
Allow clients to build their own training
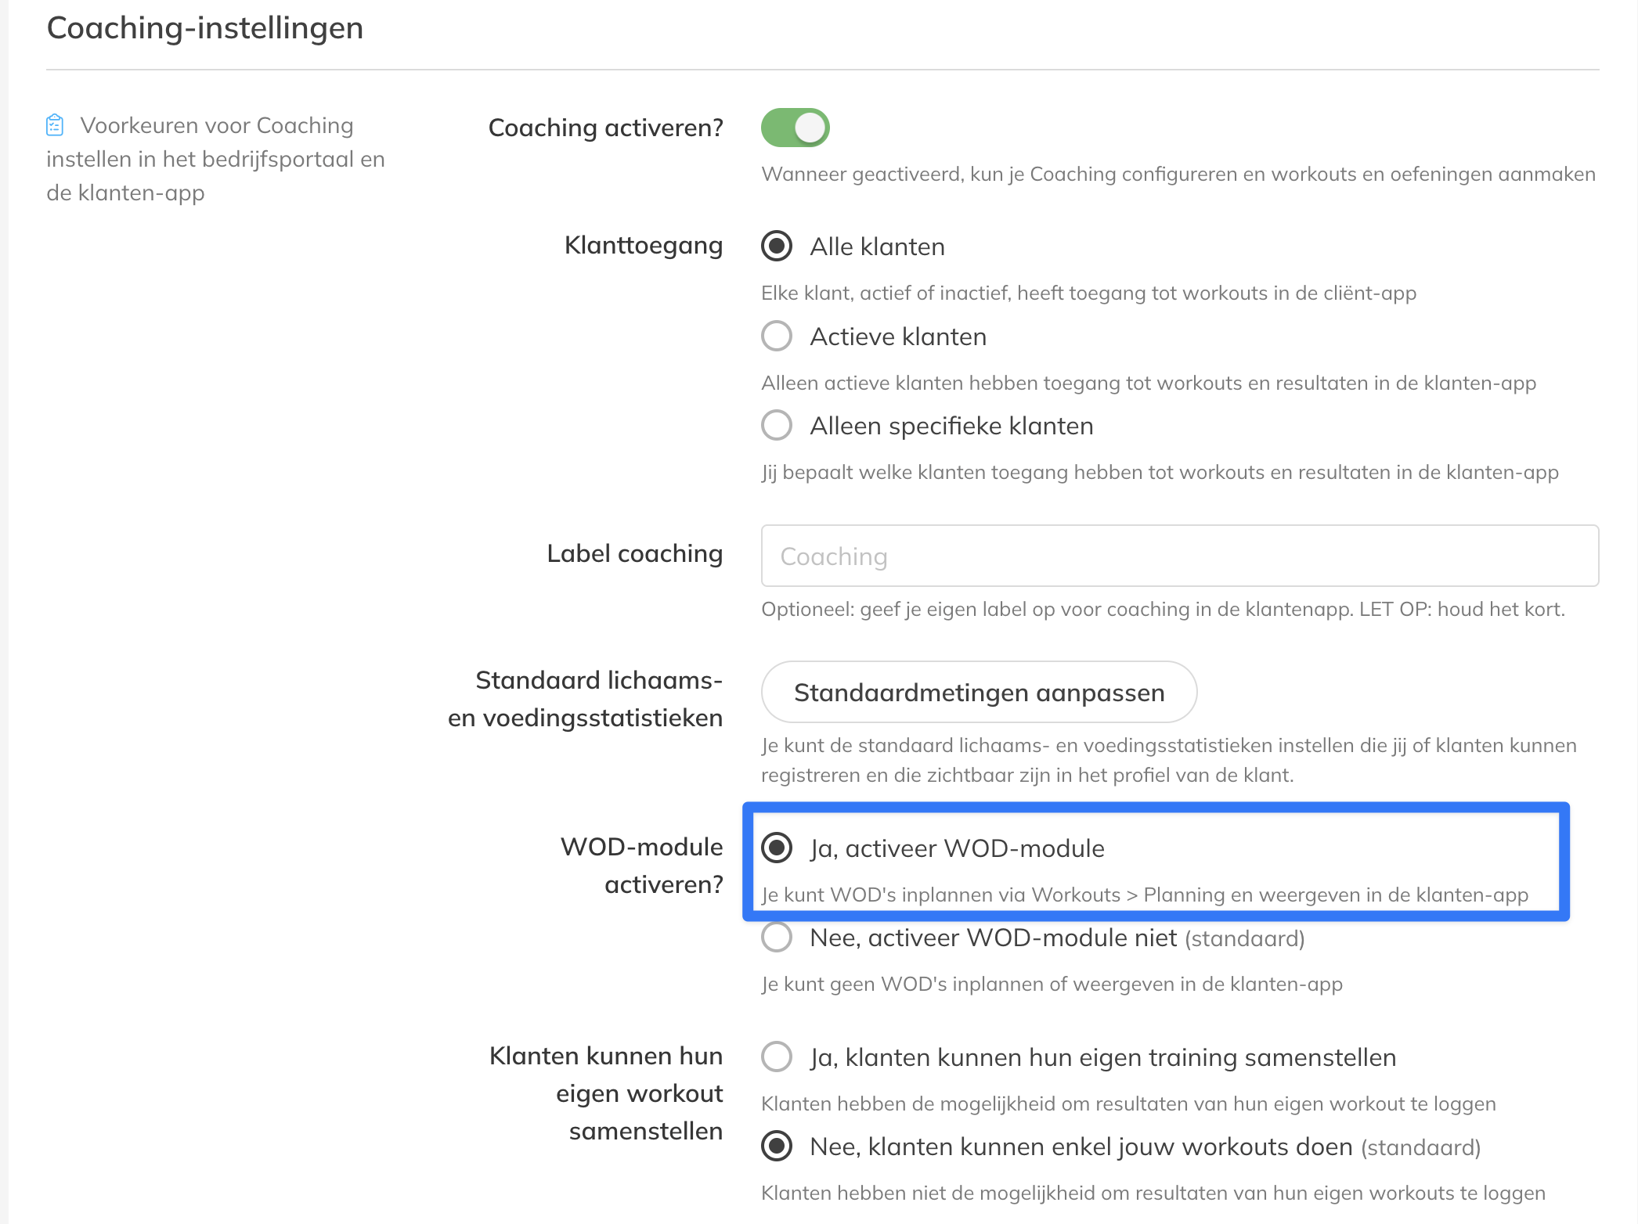click(x=777, y=1057)
